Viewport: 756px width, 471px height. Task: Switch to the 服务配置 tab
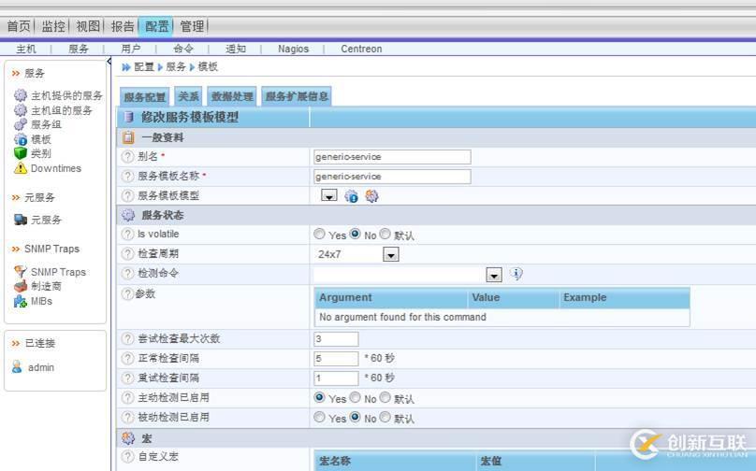145,97
